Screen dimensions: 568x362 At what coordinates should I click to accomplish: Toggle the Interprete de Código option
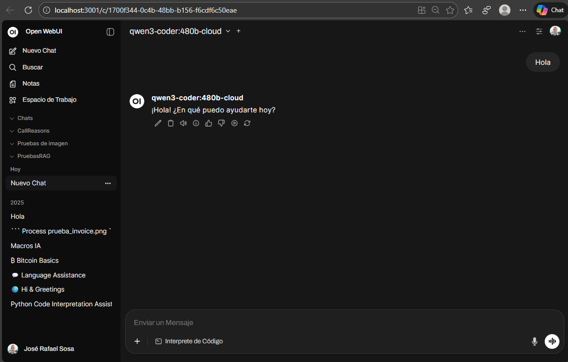[x=189, y=341]
